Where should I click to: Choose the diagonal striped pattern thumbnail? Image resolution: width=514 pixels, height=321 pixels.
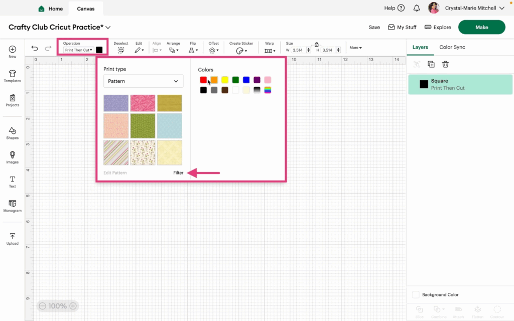click(x=116, y=152)
